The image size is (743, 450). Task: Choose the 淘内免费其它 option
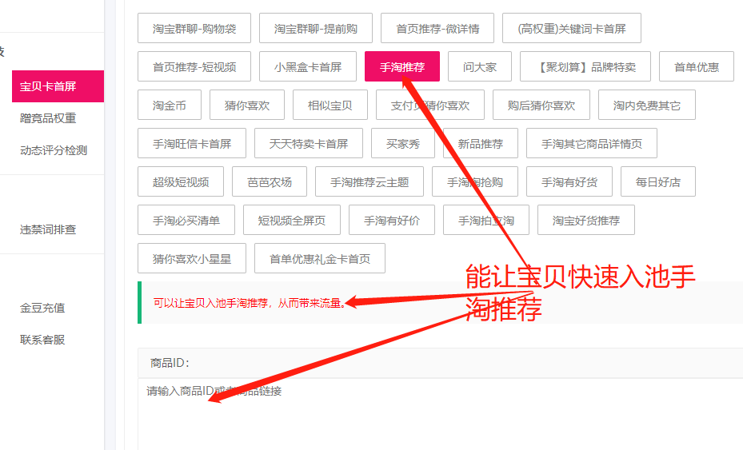point(647,106)
